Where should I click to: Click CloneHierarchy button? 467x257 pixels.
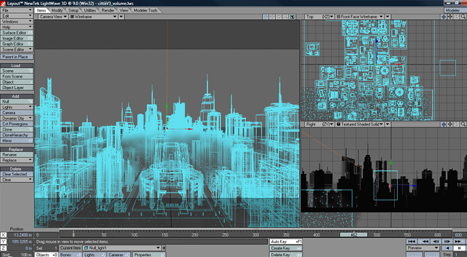coord(16,135)
